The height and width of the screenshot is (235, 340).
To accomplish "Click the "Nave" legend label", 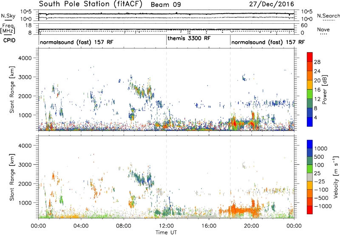I will point(323,29).
